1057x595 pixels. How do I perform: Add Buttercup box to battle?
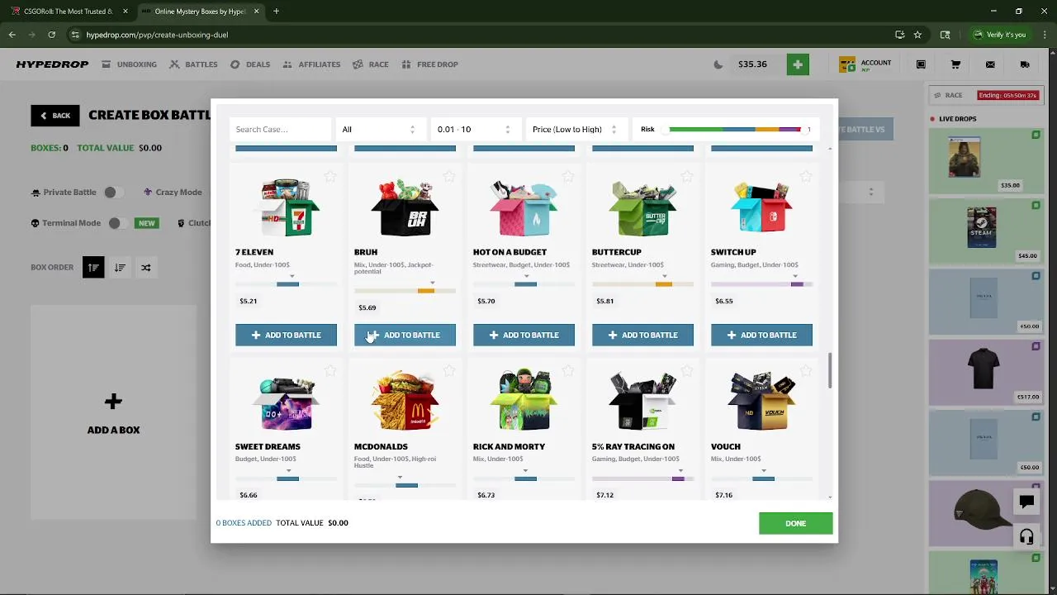pos(642,335)
